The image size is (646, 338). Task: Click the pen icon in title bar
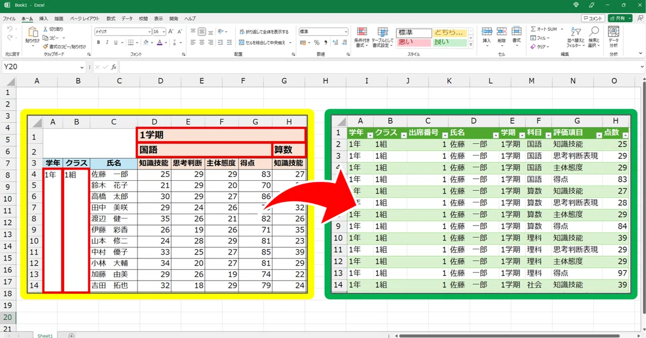point(592,4)
